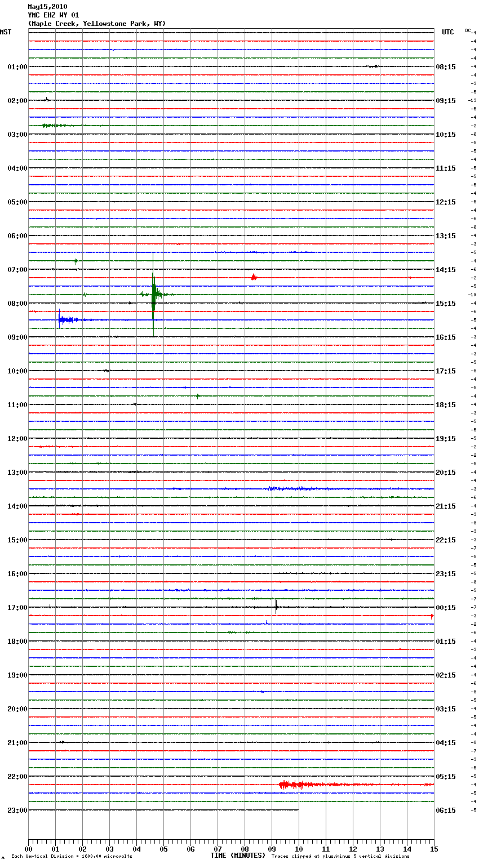479x864 pixels.
Task: Click the date heading May15,2010
Action: [x=47, y=7]
